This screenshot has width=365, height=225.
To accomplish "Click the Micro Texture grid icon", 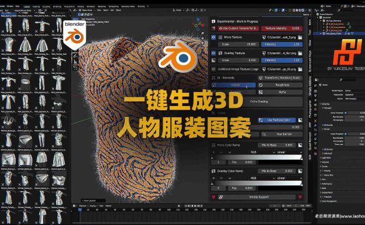I will 220,37.
